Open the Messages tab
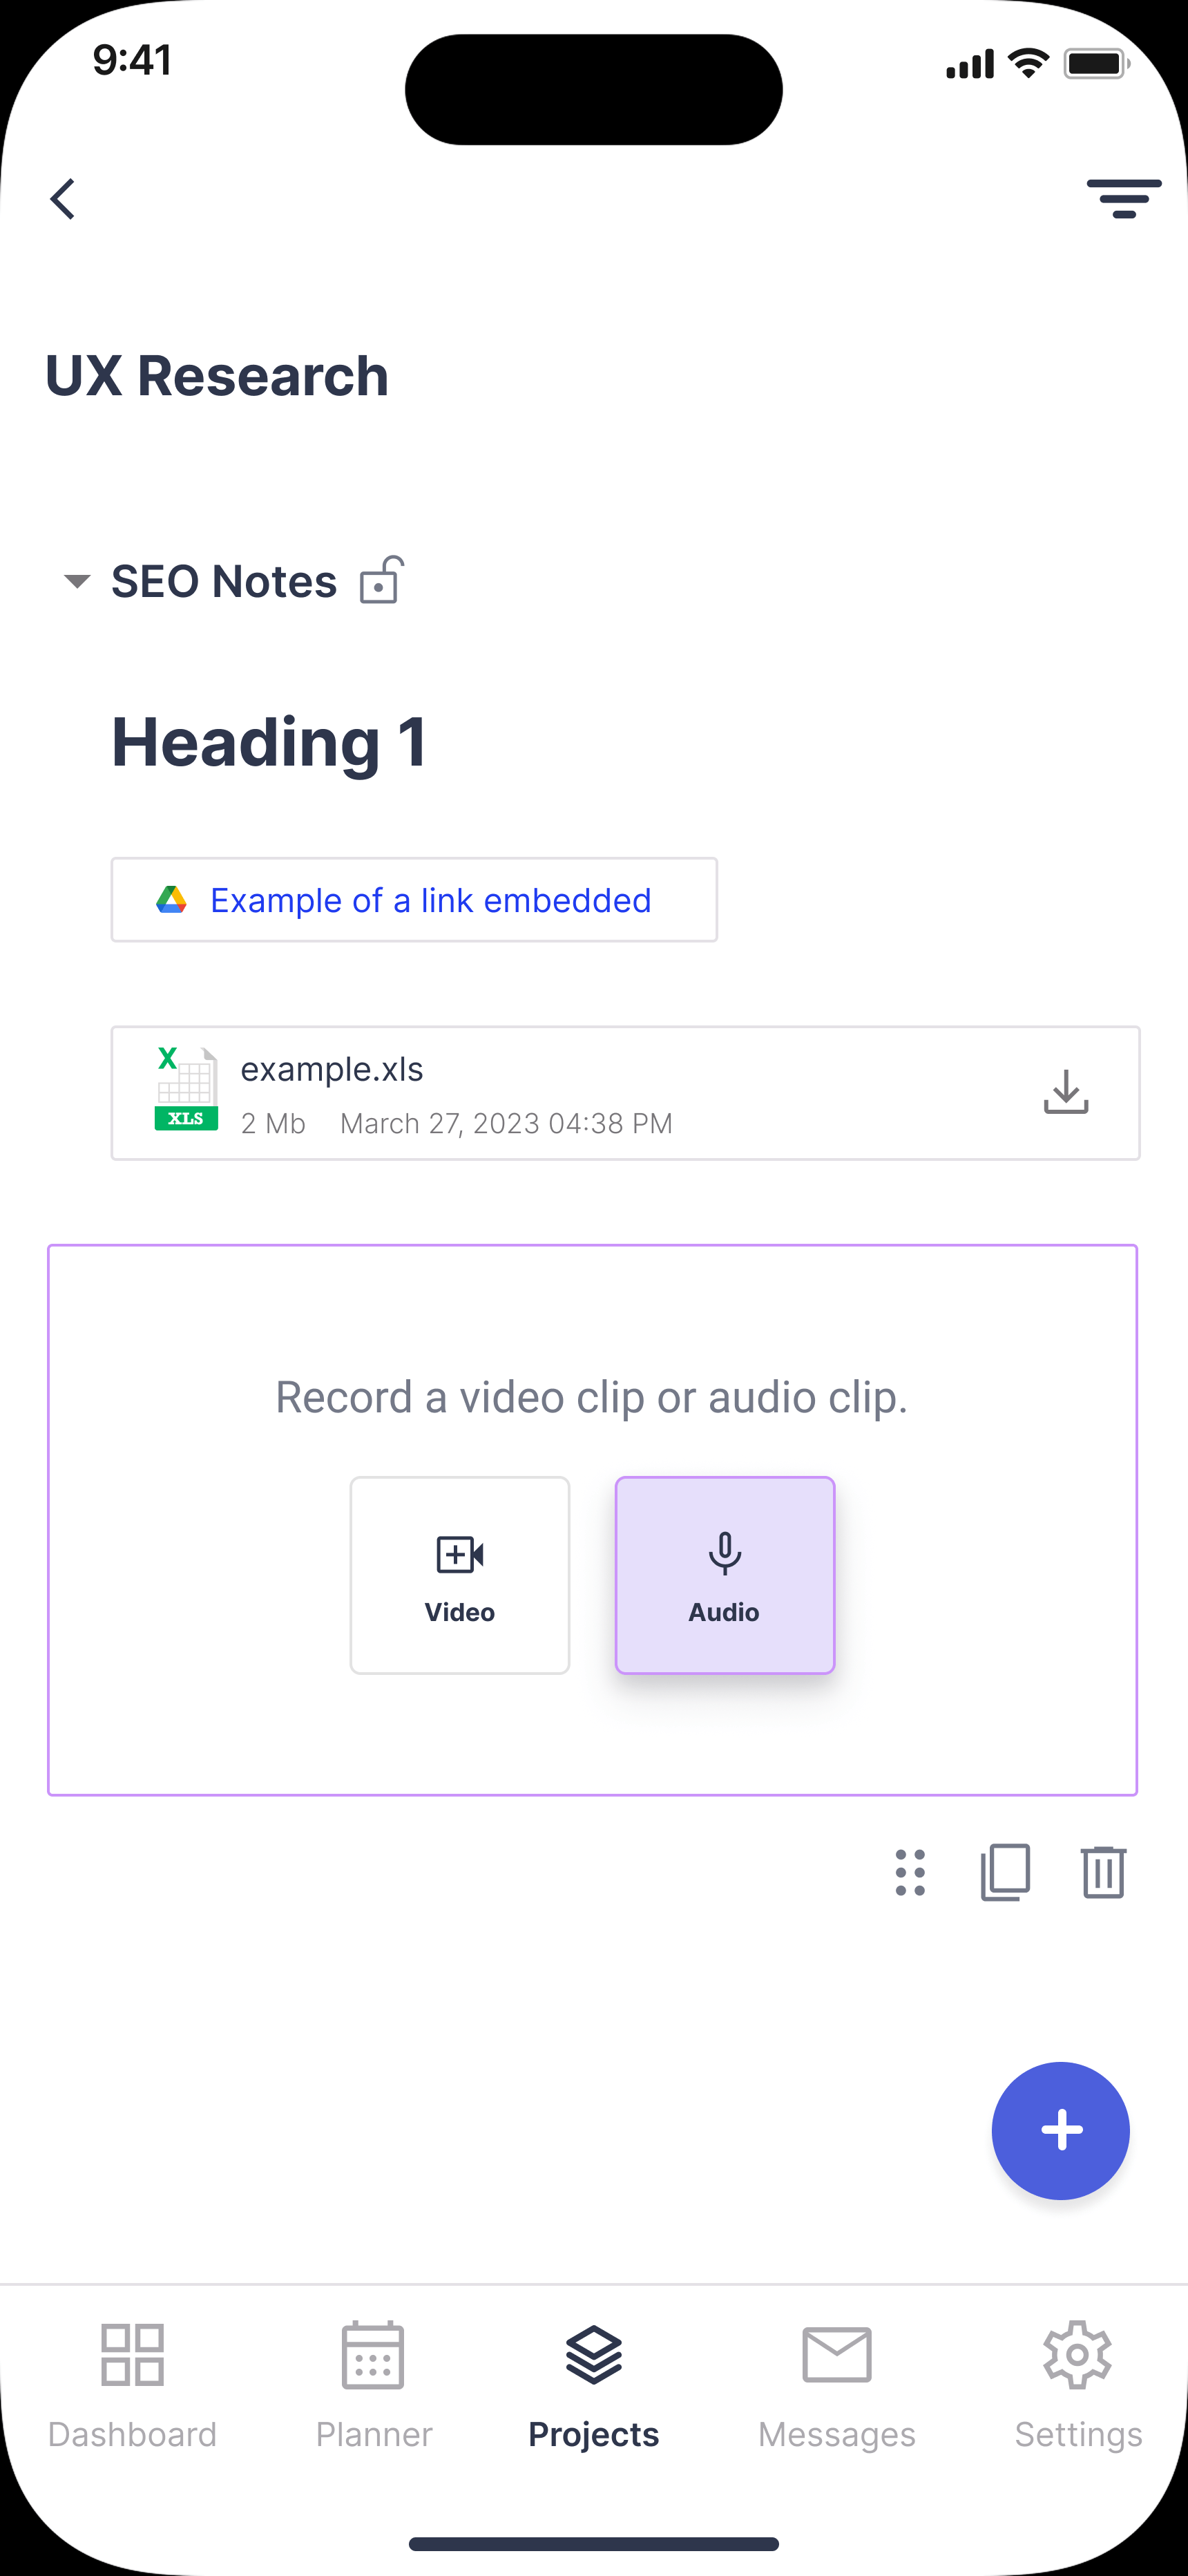The image size is (1188, 2576). (837, 2385)
